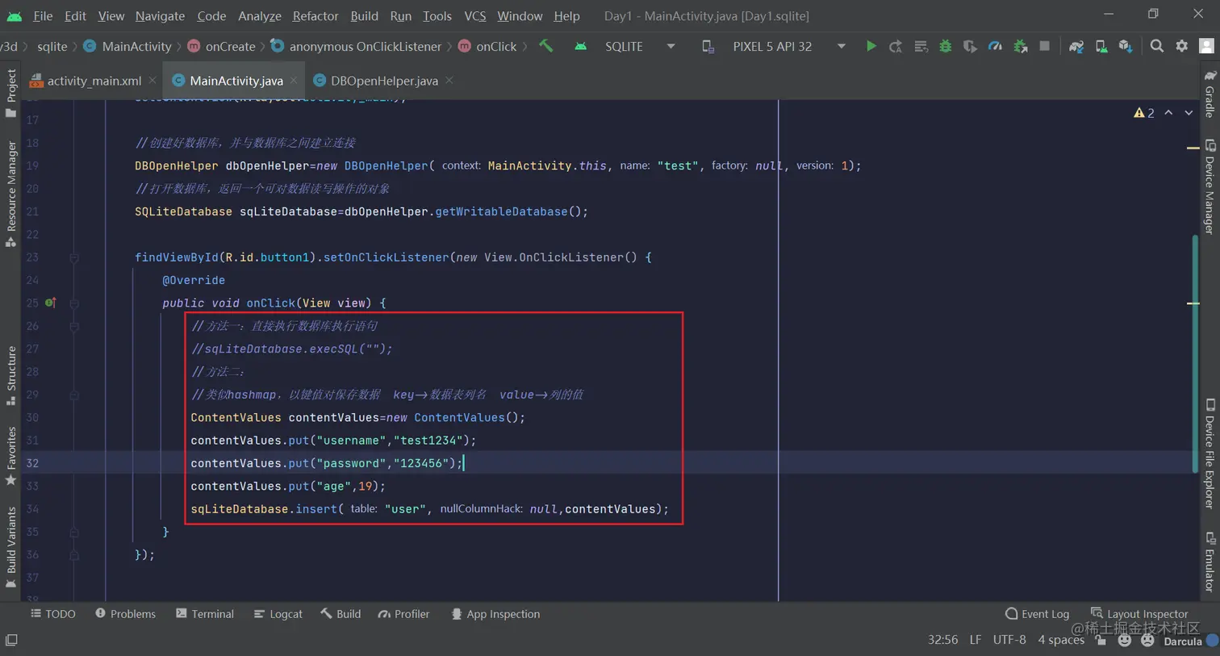This screenshot has height=656, width=1220.
Task: Open the Terminal tool window
Action: pyautogui.click(x=205, y=614)
